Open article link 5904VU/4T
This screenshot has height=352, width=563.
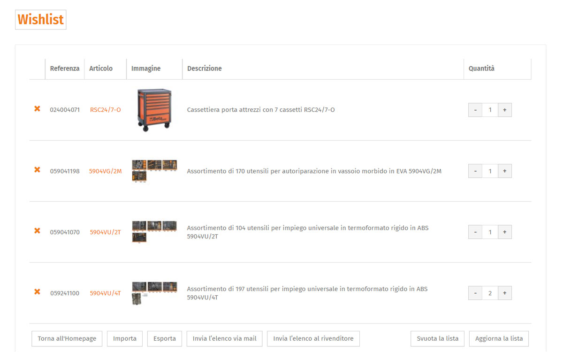tap(106, 293)
